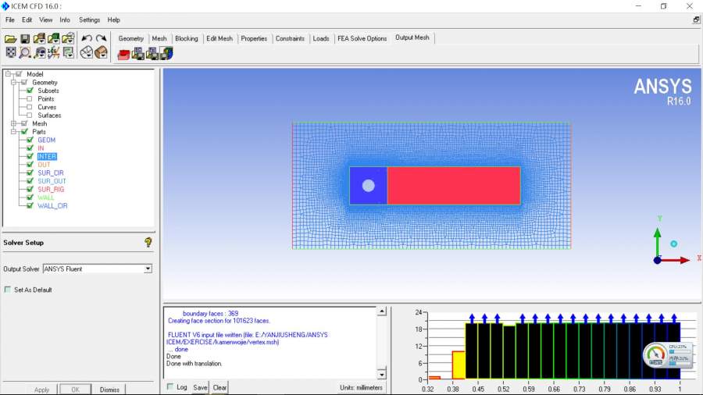Toggle the Subsets checkbox
Viewport: 703px width, 395px height.
click(30, 91)
